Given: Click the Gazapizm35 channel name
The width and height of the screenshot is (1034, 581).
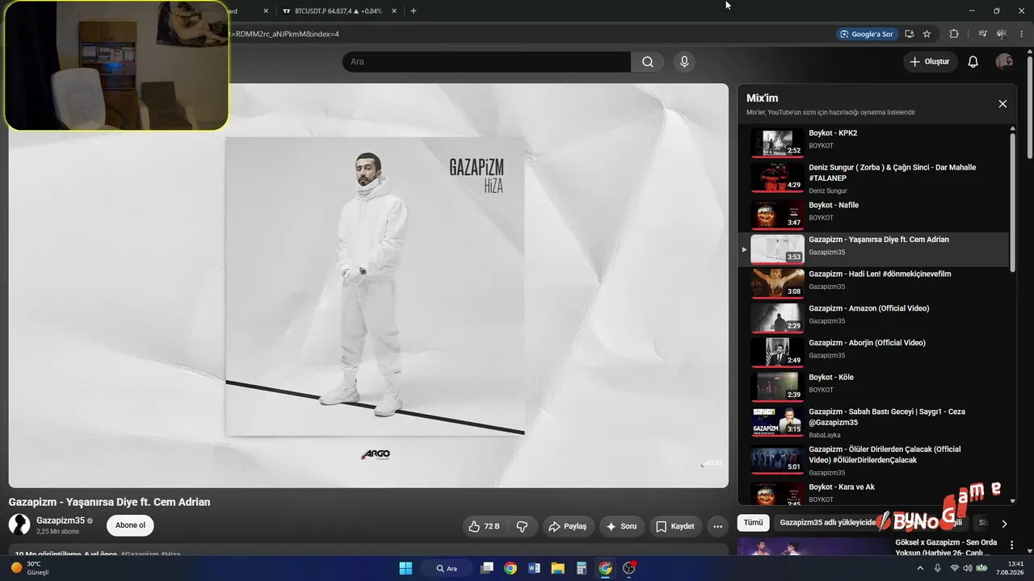Looking at the screenshot, I should [61, 520].
